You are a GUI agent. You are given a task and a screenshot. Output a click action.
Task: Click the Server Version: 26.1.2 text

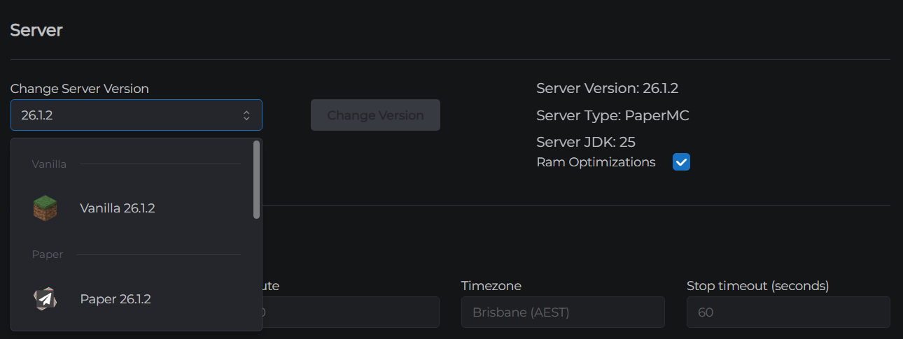607,88
